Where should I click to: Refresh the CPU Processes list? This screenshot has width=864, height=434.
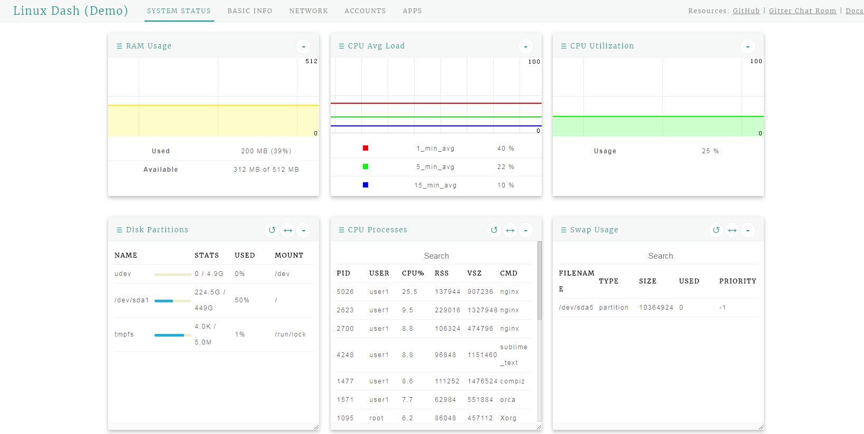point(494,230)
